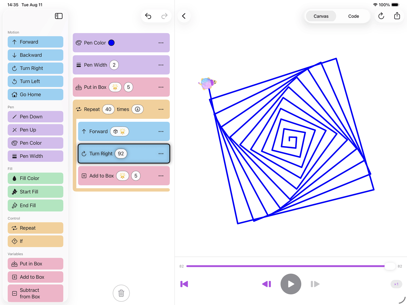Open options for Add to Box program block

pyautogui.click(x=161, y=176)
